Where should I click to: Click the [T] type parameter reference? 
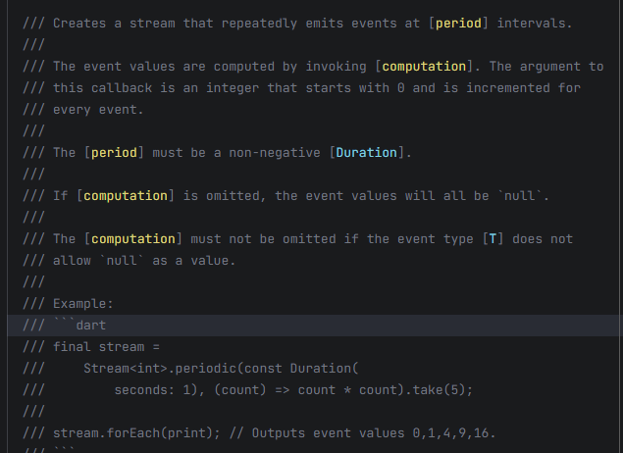pos(493,239)
